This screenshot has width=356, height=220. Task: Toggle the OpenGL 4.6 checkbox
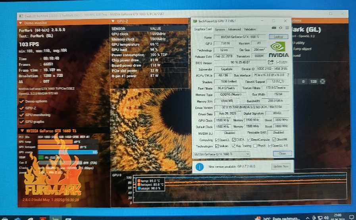tap(270, 145)
